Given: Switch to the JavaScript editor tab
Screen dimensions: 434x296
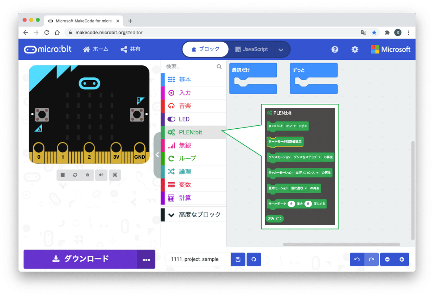Looking at the screenshot, I should click(x=252, y=49).
